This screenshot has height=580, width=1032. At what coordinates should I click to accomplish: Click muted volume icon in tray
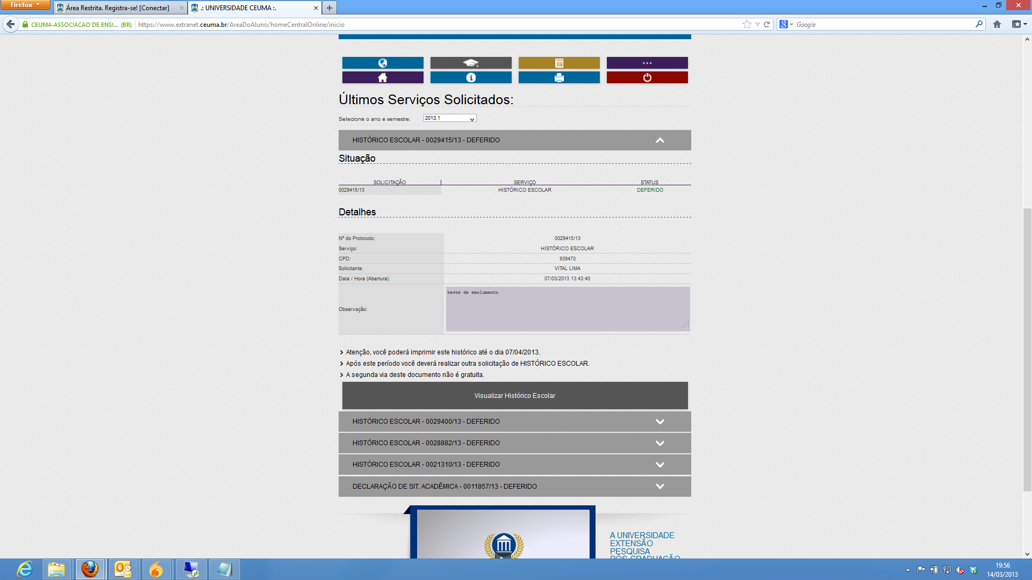pyautogui.click(x=961, y=570)
